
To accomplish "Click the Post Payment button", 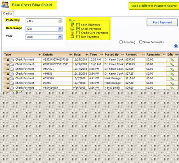I will [x=162, y=22].
